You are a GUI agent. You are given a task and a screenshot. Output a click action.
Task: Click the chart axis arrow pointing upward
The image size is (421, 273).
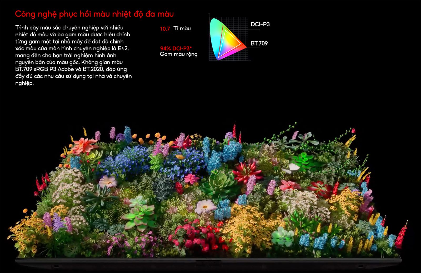coord(209,13)
